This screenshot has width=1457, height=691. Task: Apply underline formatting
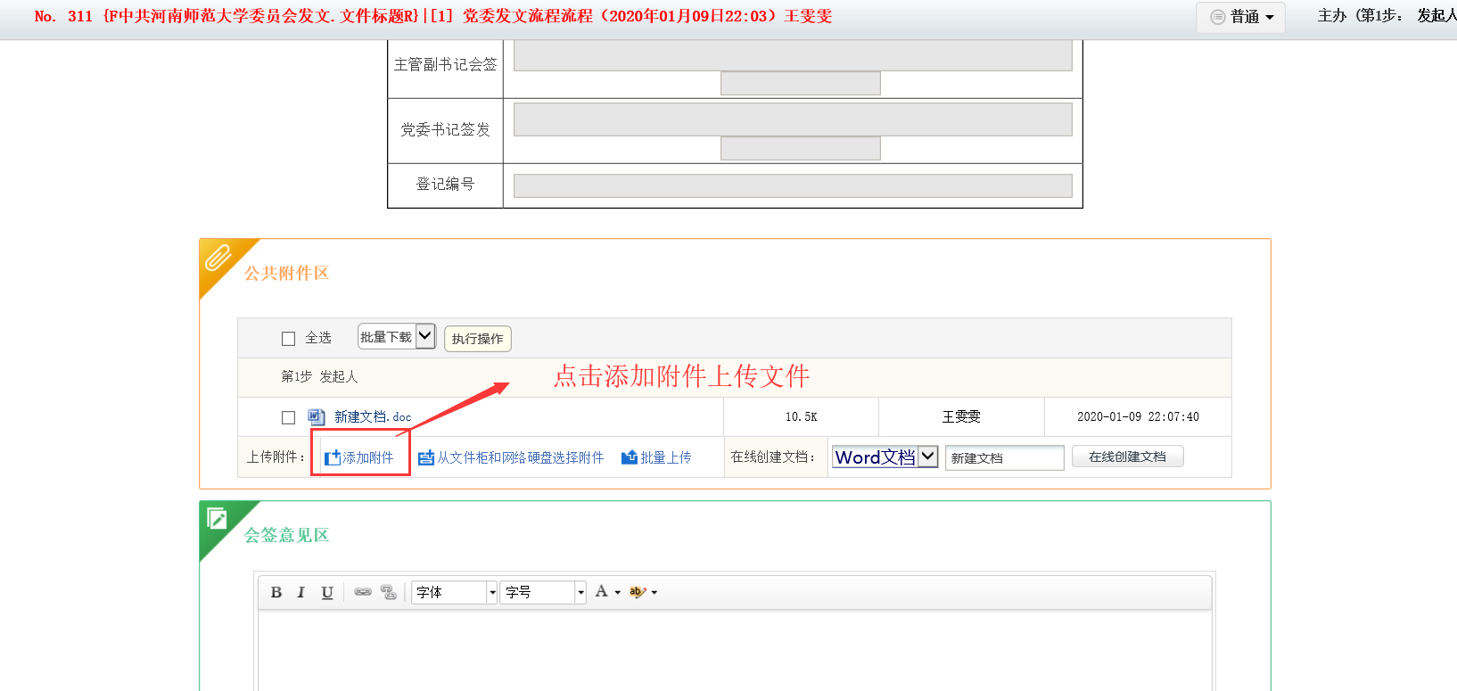pos(327,592)
